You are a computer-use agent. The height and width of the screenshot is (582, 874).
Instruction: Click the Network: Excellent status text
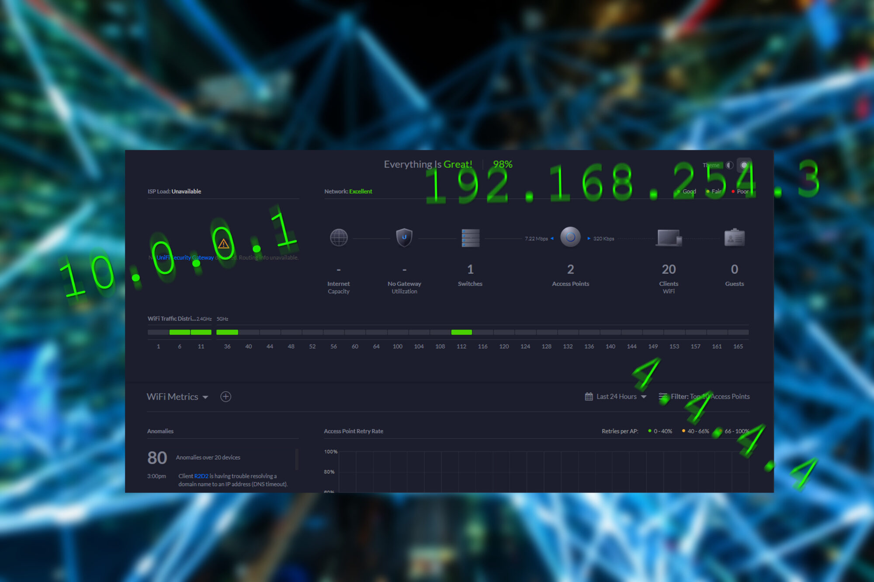[x=348, y=191]
